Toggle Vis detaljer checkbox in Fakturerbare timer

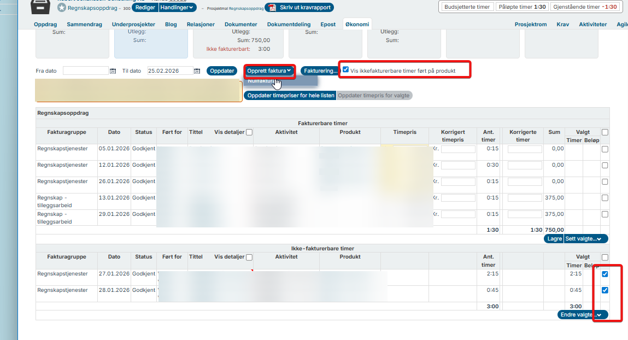coord(249,132)
